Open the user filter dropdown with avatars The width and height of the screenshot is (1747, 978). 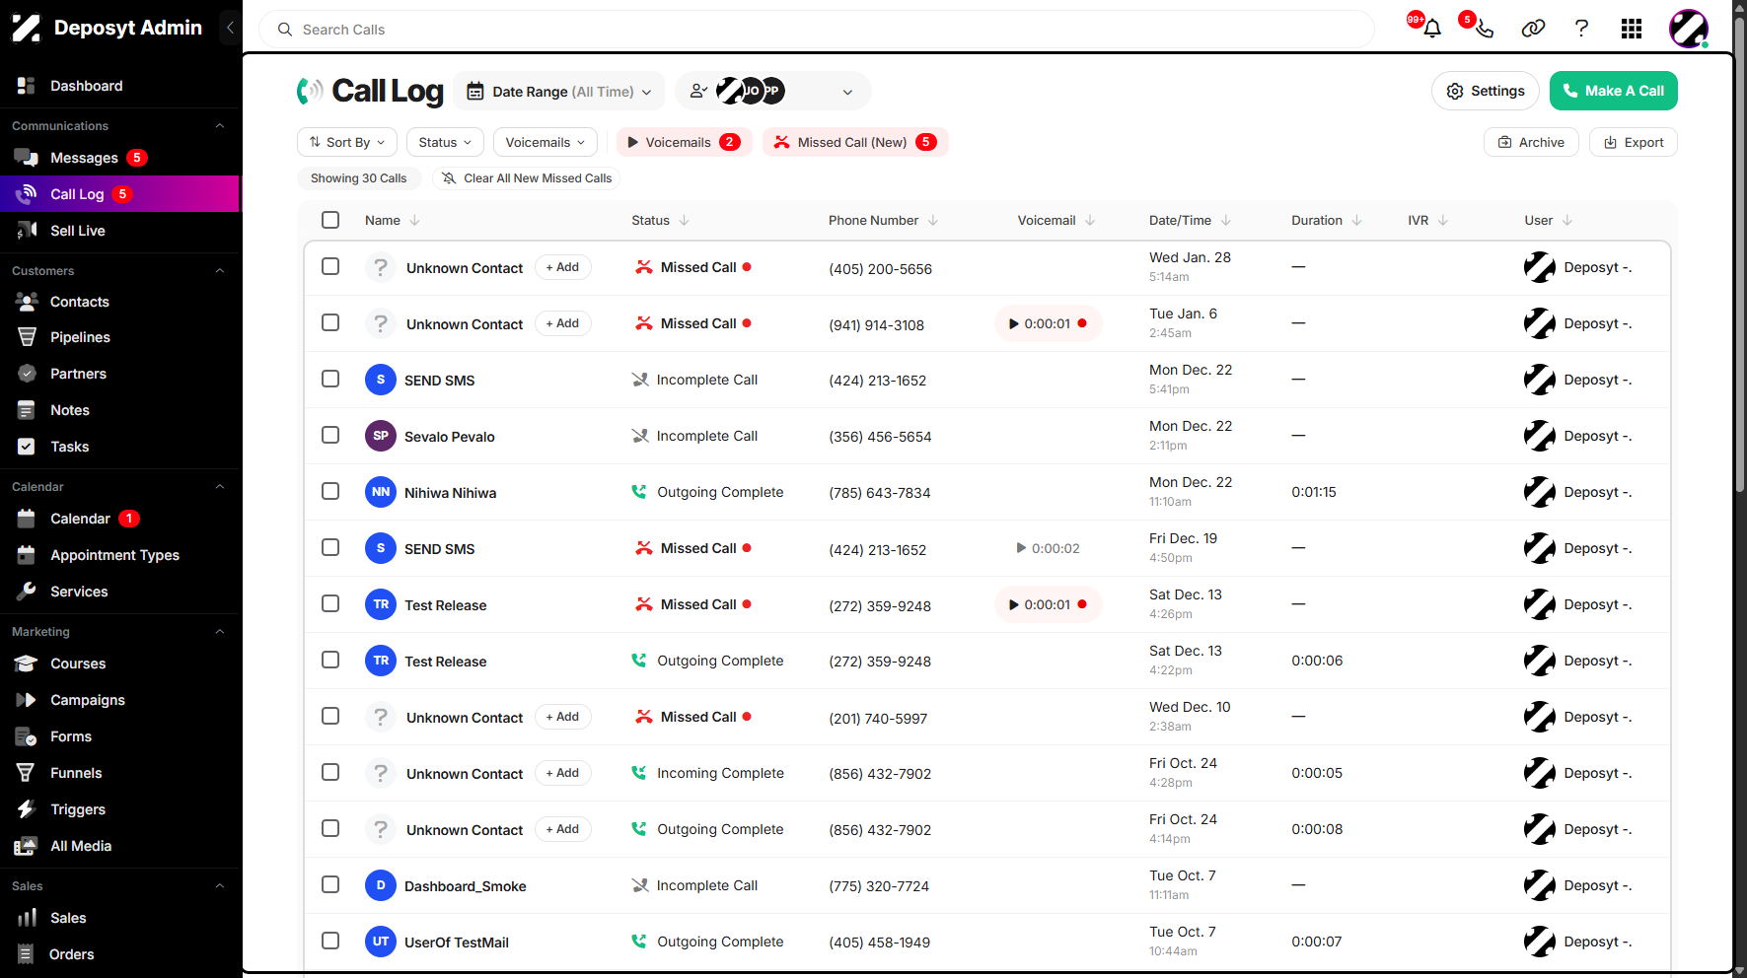click(x=773, y=92)
